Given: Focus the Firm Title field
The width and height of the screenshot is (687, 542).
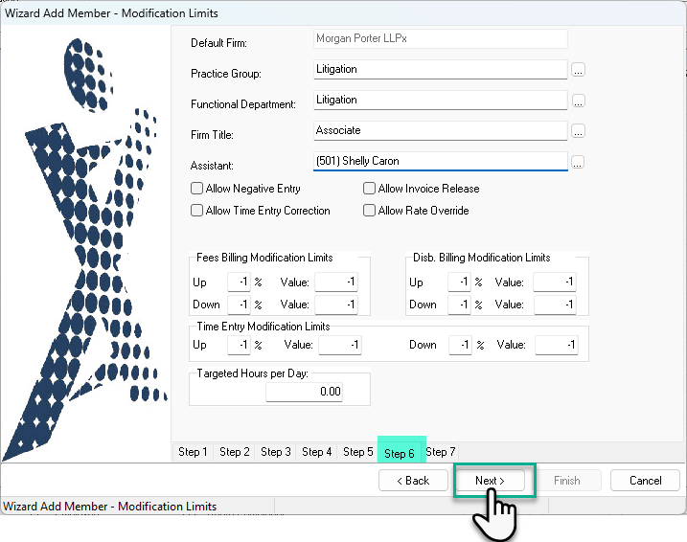Looking at the screenshot, I should [441, 131].
